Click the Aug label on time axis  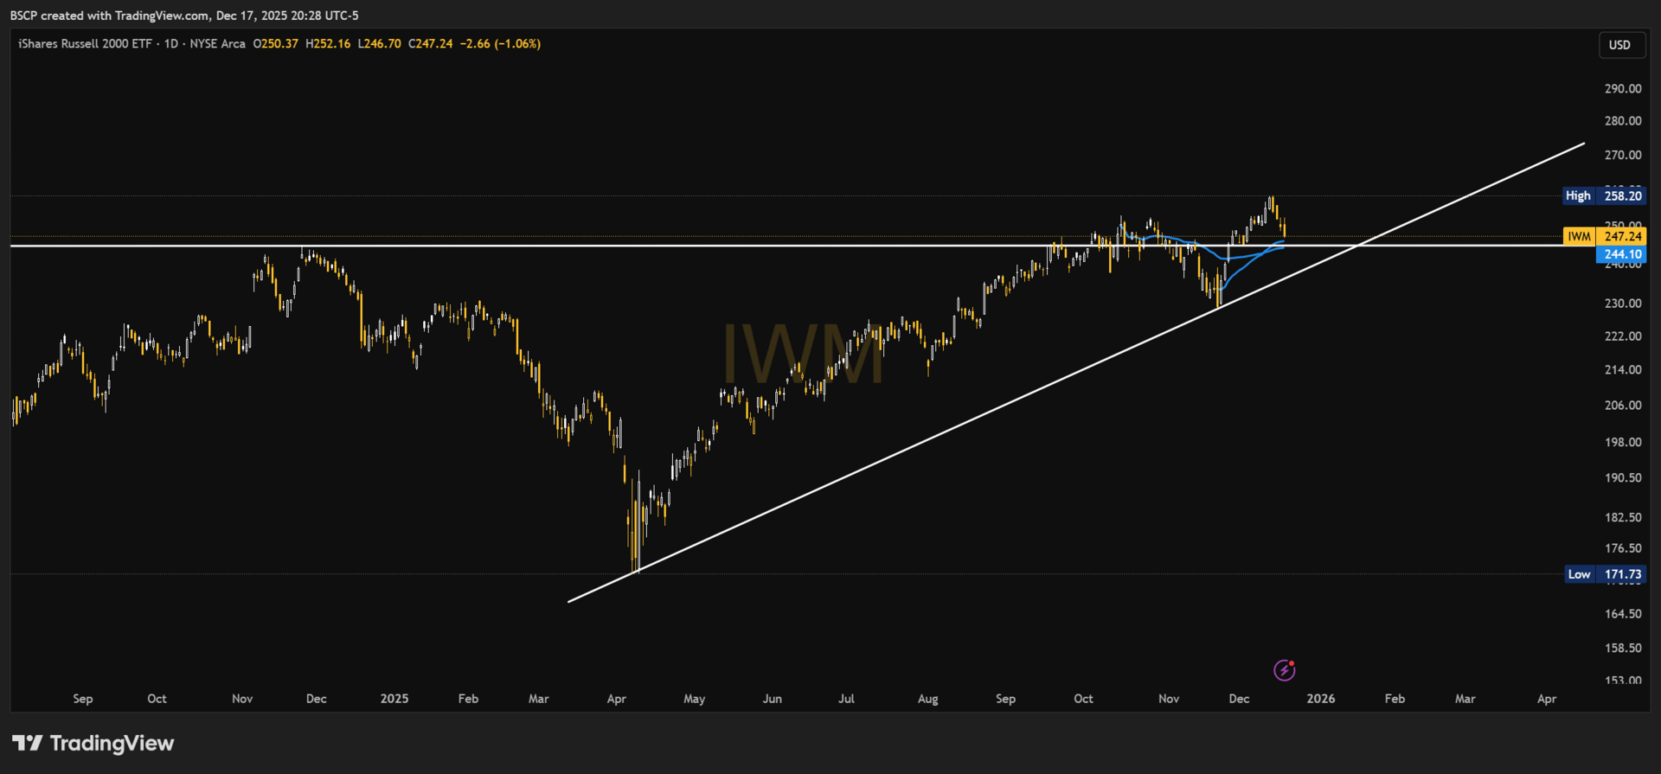(x=928, y=699)
